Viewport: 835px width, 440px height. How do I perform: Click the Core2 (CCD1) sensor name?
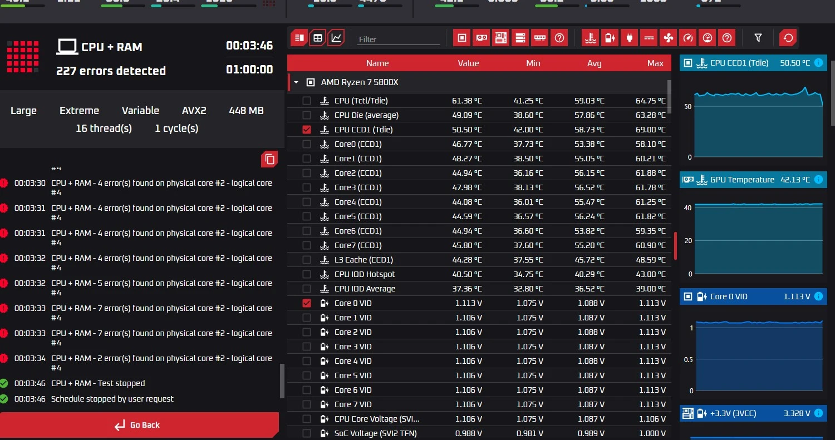pos(358,173)
